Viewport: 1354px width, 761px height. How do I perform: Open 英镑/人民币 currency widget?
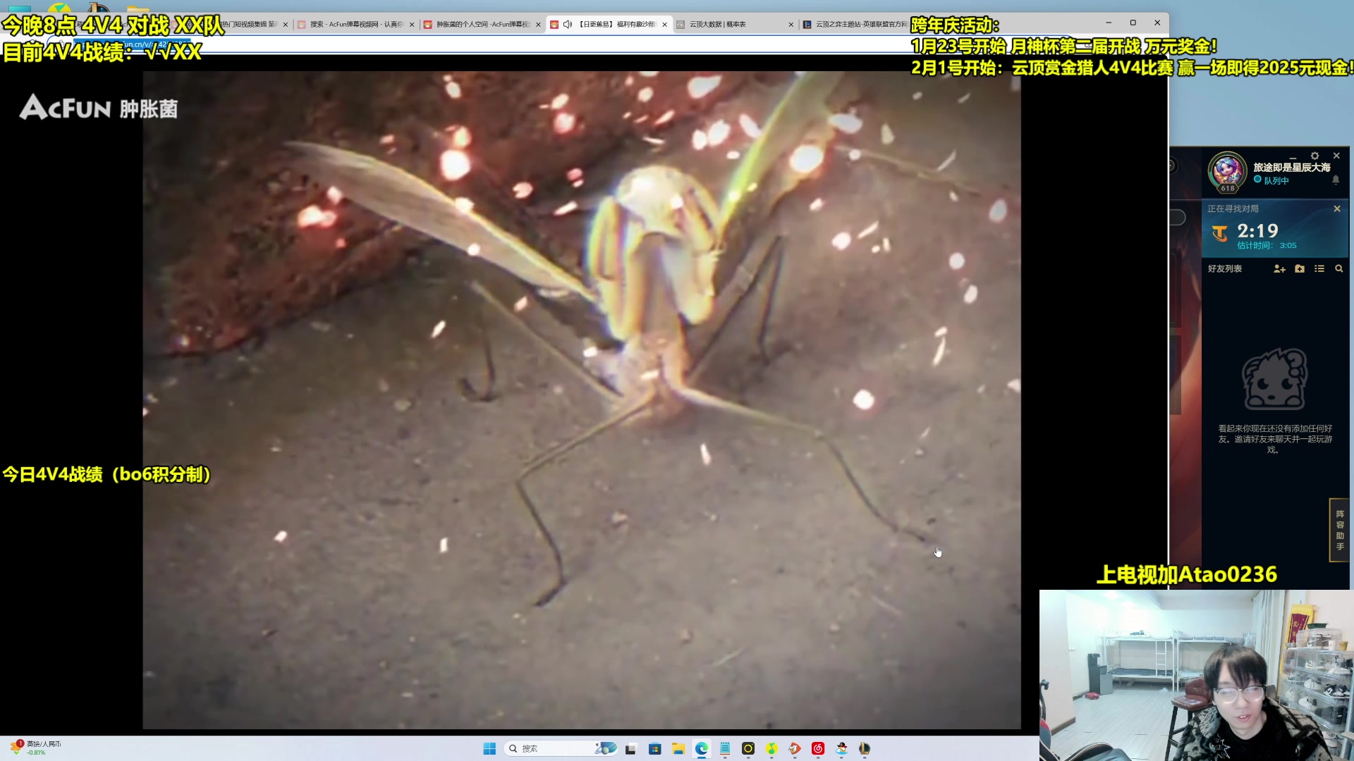click(x=36, y=748)
